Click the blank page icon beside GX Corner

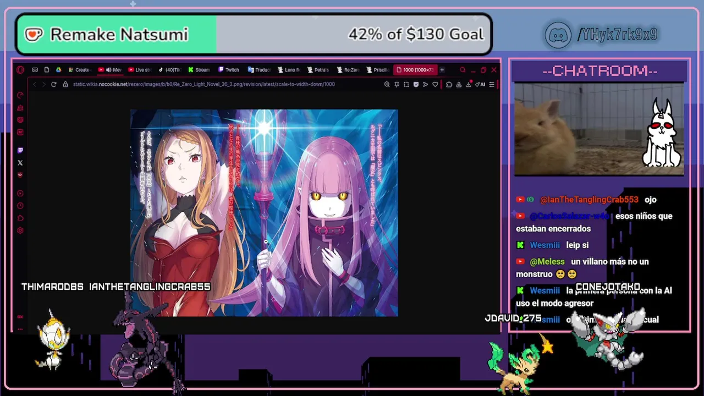point(47,70)
